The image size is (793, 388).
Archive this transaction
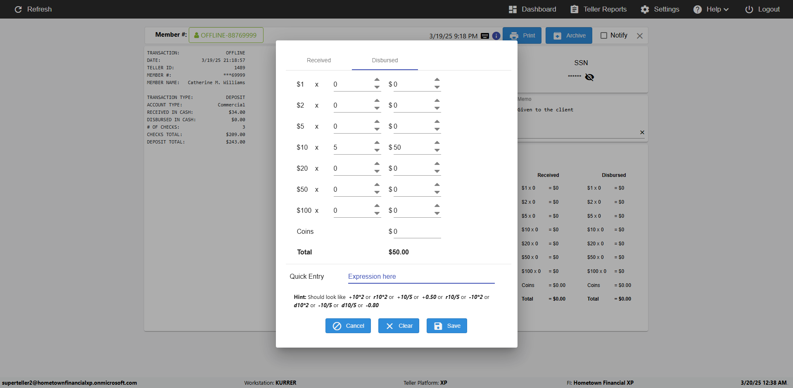(569, 35)
